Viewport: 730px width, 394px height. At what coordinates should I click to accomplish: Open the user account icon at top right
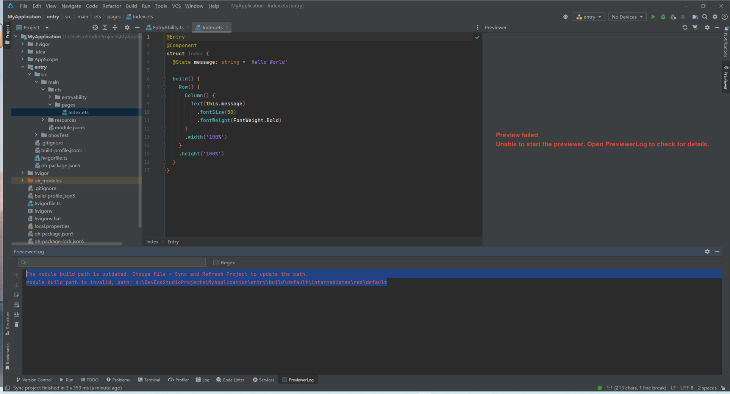click(x=724, y=17)
